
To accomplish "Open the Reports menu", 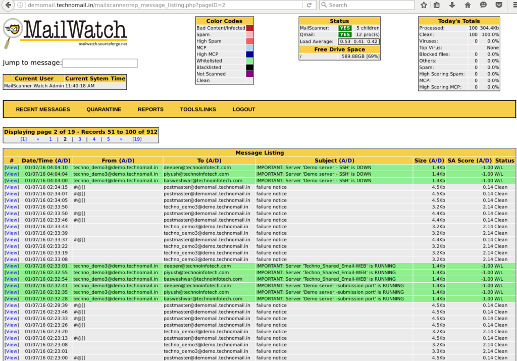I will (150, 110).
